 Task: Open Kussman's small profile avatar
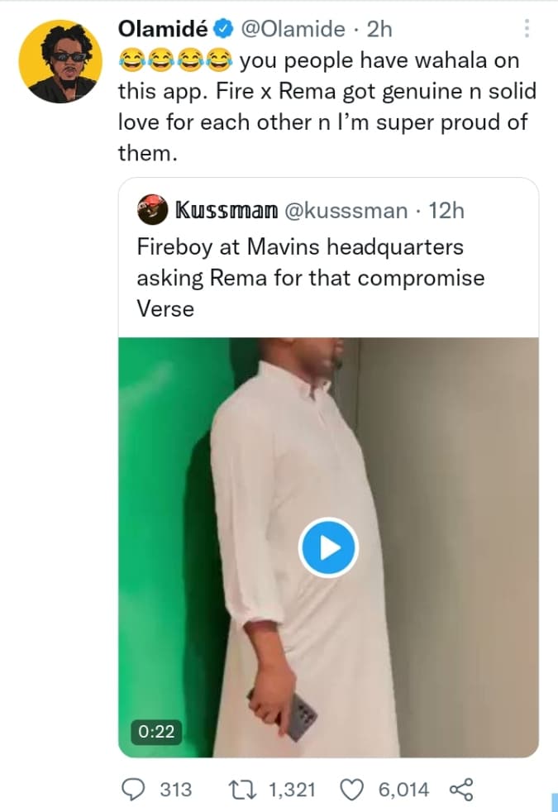150,210
